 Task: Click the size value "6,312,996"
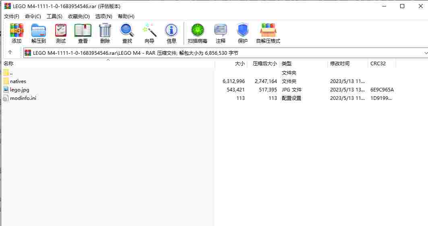click(x=234, y=81)
